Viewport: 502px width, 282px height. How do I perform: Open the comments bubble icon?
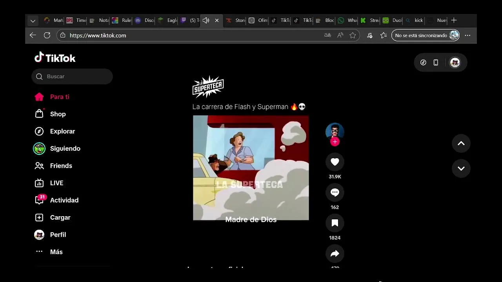tap(335, 192)
